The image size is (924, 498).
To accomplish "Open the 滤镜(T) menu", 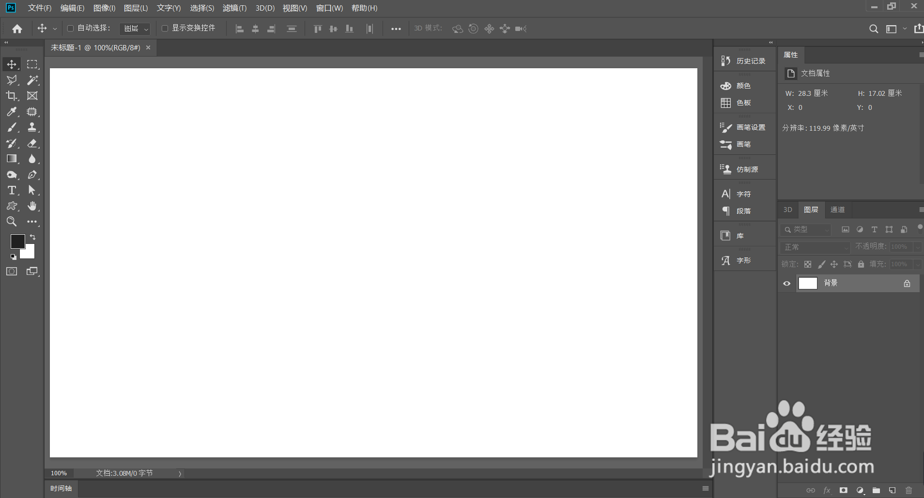I will pos(234,8).
